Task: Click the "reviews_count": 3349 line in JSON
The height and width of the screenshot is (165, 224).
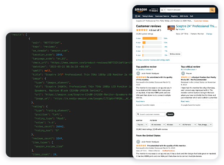Action: coord(47,139)
